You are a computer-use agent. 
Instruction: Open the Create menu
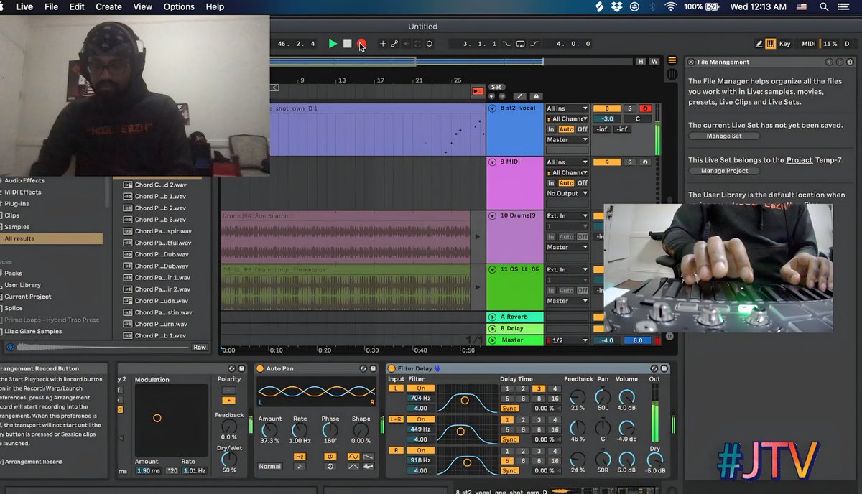tap(108, 6)
